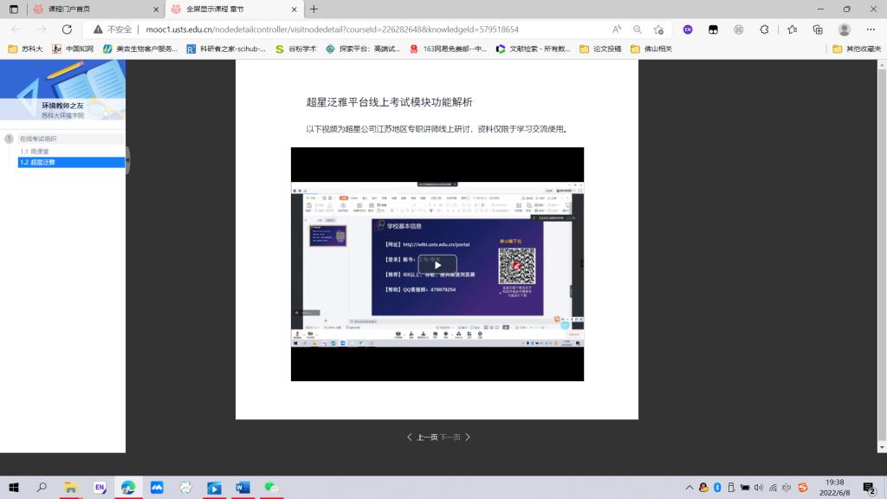Open the tab actions menu icon
This screenshot has height=499, width=887.
click(x=14, y=9)
